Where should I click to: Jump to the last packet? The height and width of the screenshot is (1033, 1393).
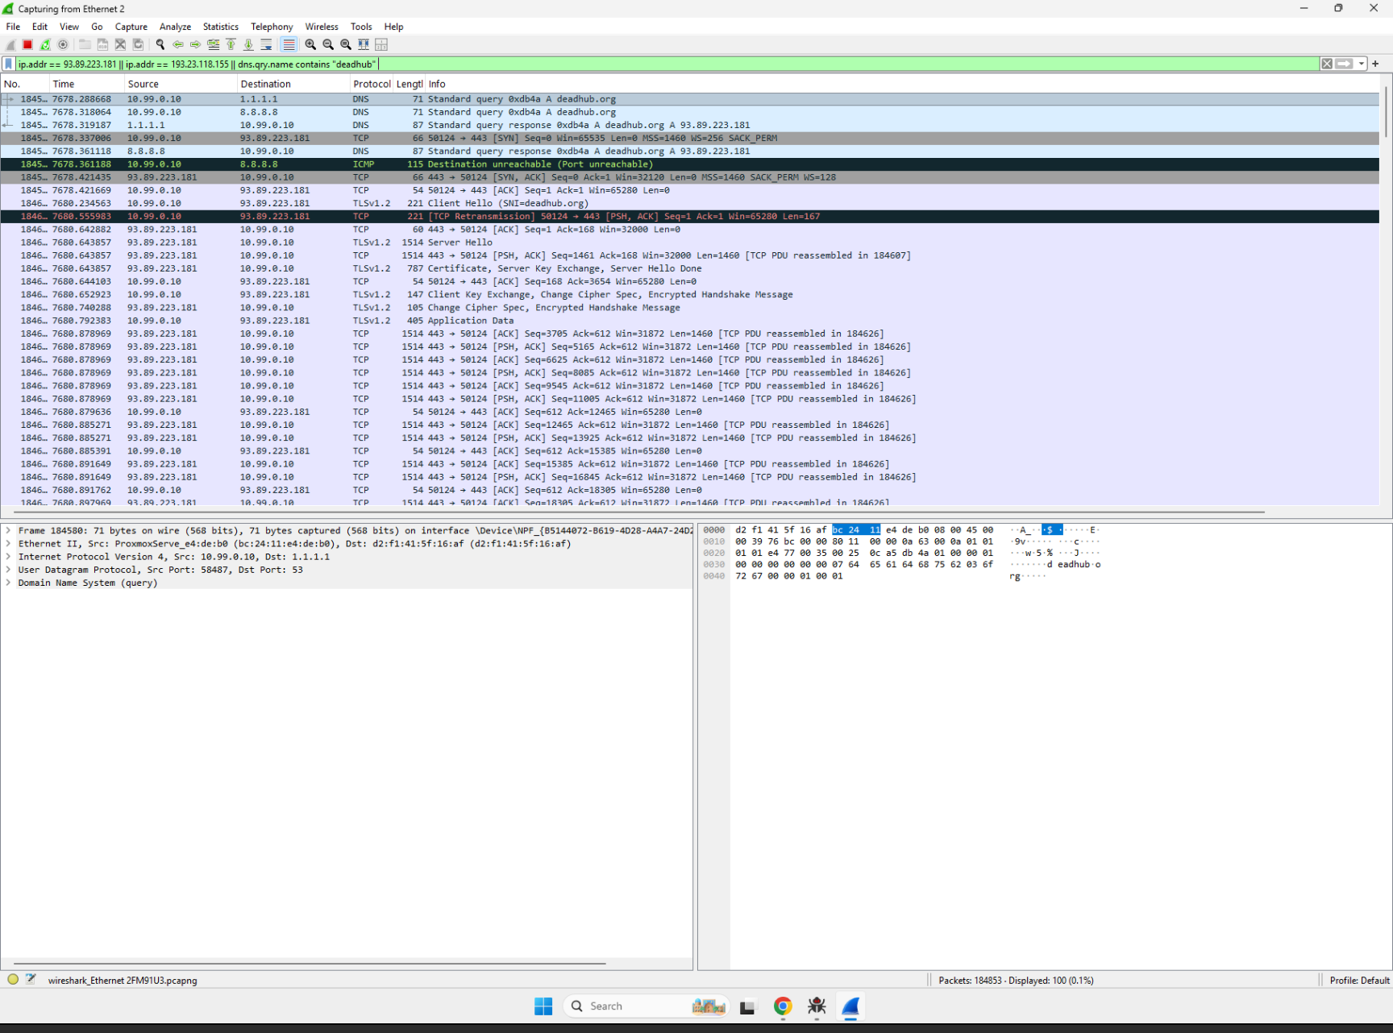coord(248,45)
